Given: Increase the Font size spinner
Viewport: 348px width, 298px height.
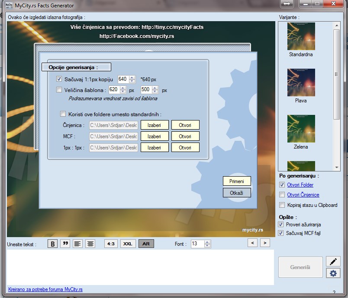Looking at the screenshot, I should click(207, 242).
